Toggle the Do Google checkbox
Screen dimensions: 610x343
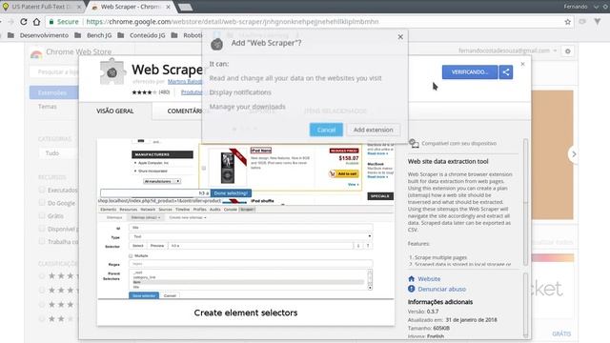(42, 203)
